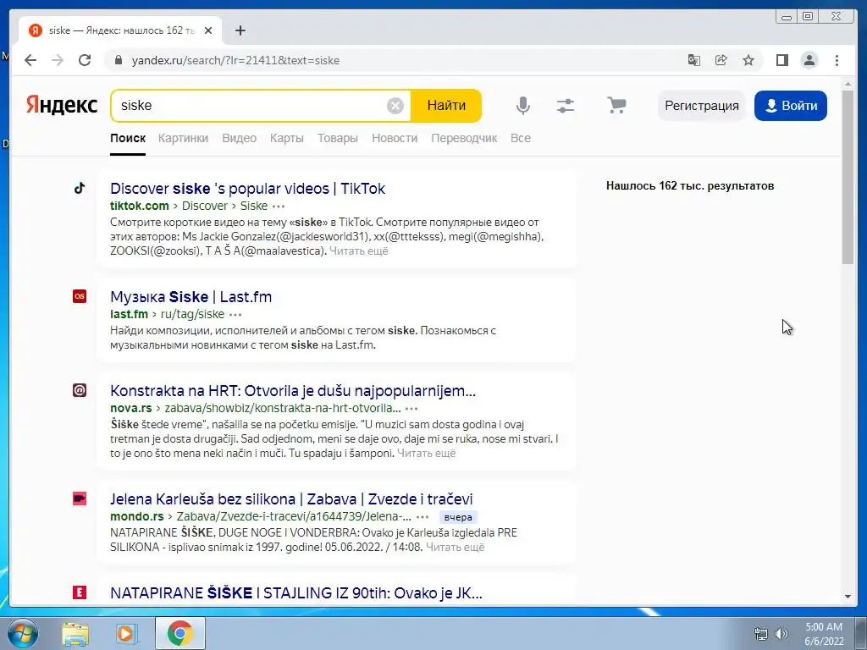Open more options dots for mondo.rs result
Image resolution: width=867 pixels, height=650 pixels.
(x=422, y=517)
